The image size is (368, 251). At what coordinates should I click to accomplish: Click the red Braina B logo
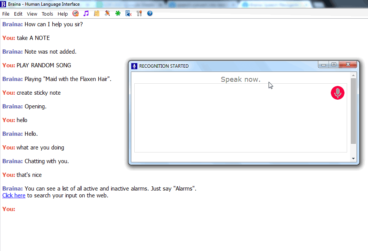point(4,4)
